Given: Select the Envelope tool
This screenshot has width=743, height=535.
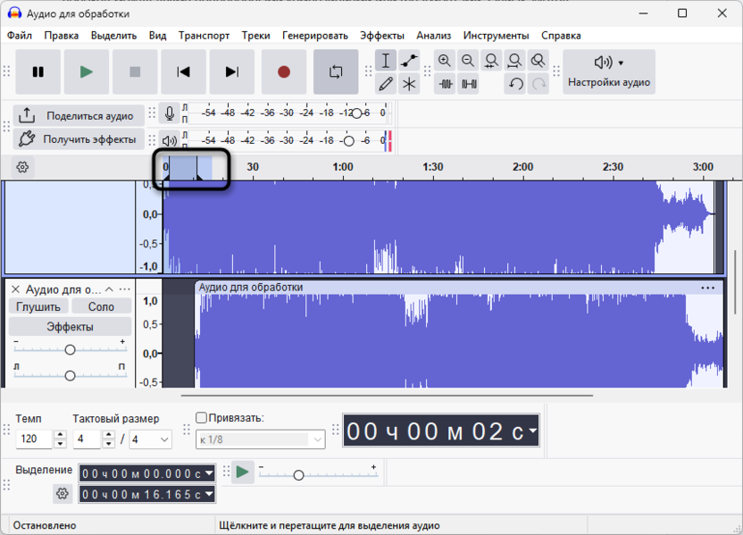Looking at the screenshot, I should tap(409, 61).
